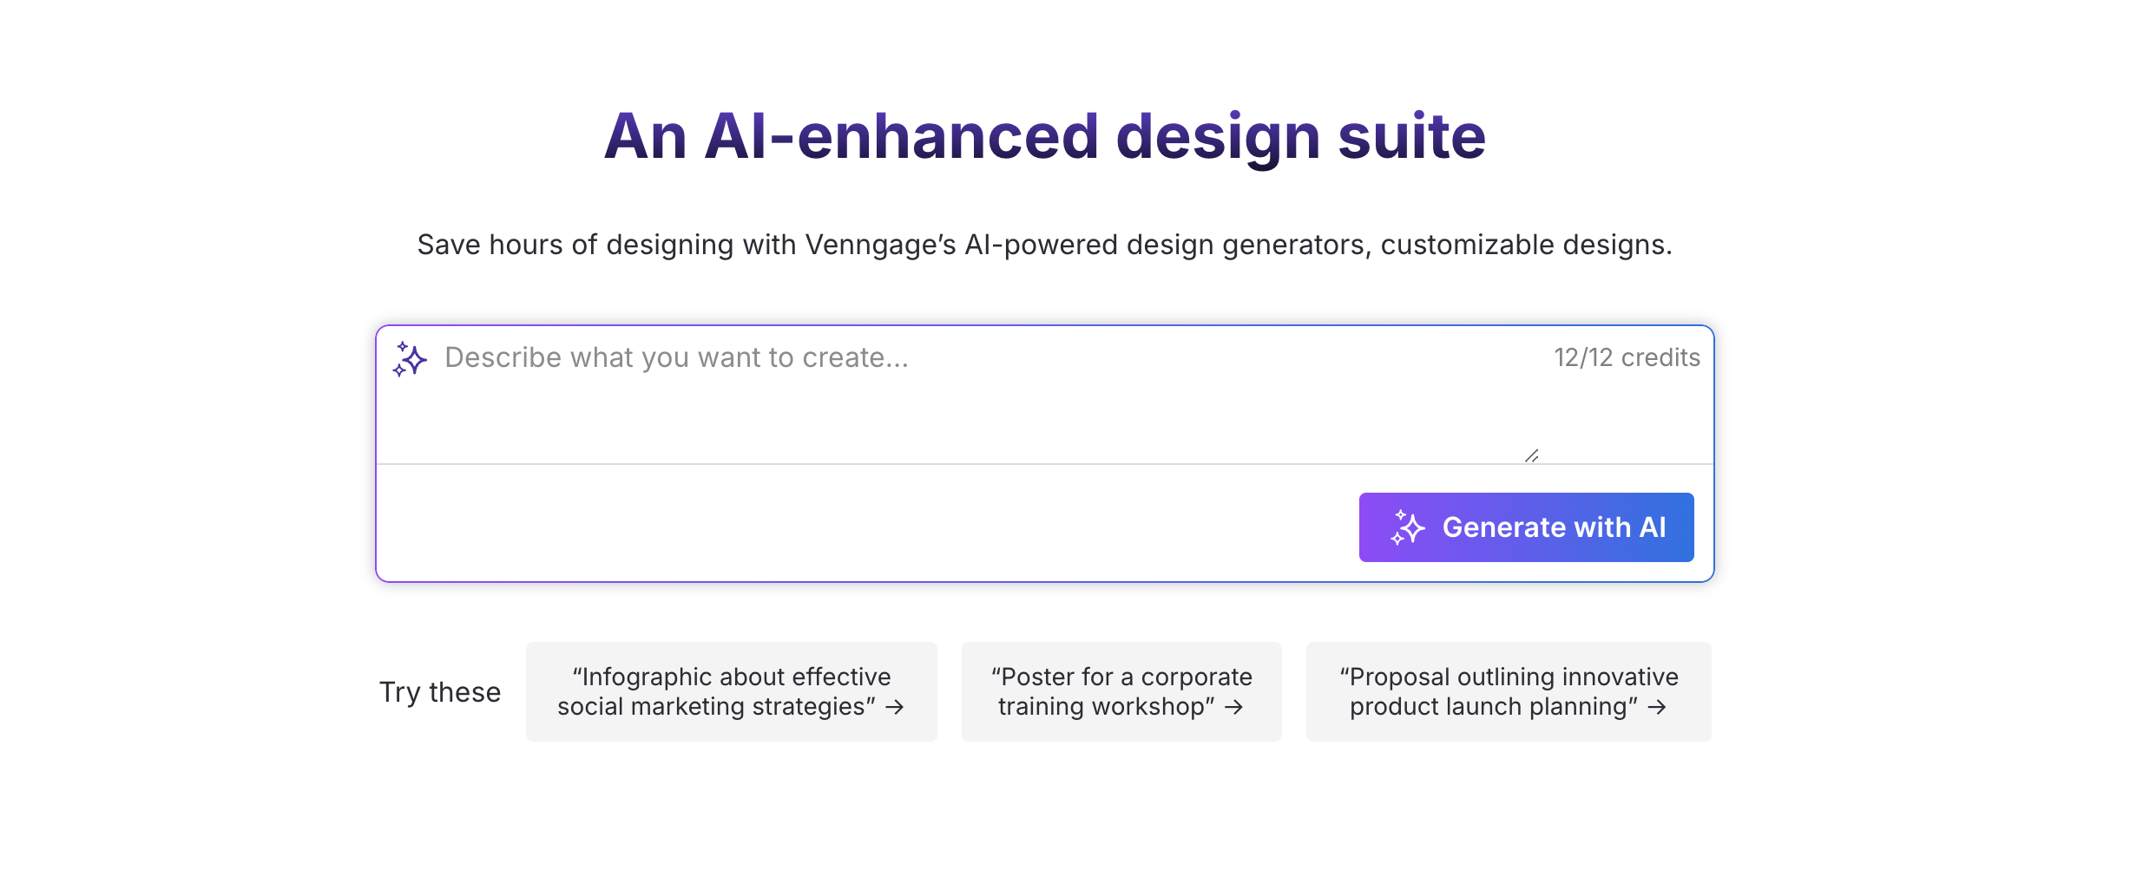Click the arrow on the proposal suggestion chip
This screenshot has width=2150, height=870.
[1659, 706]
